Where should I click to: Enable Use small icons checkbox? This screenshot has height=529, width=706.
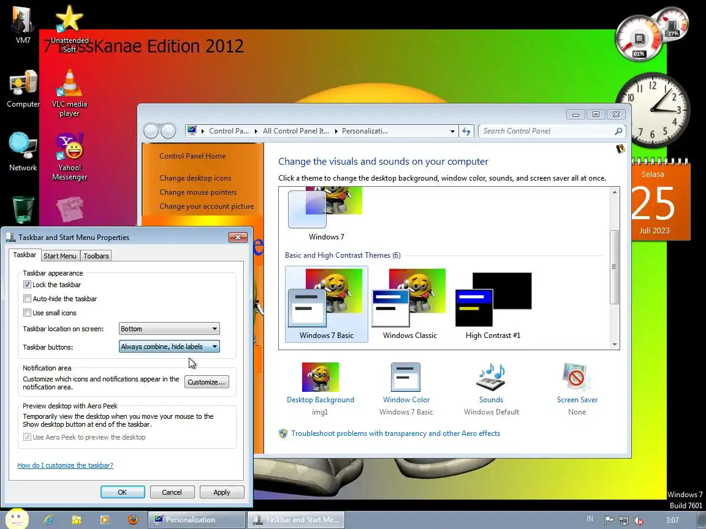point(27,313)
